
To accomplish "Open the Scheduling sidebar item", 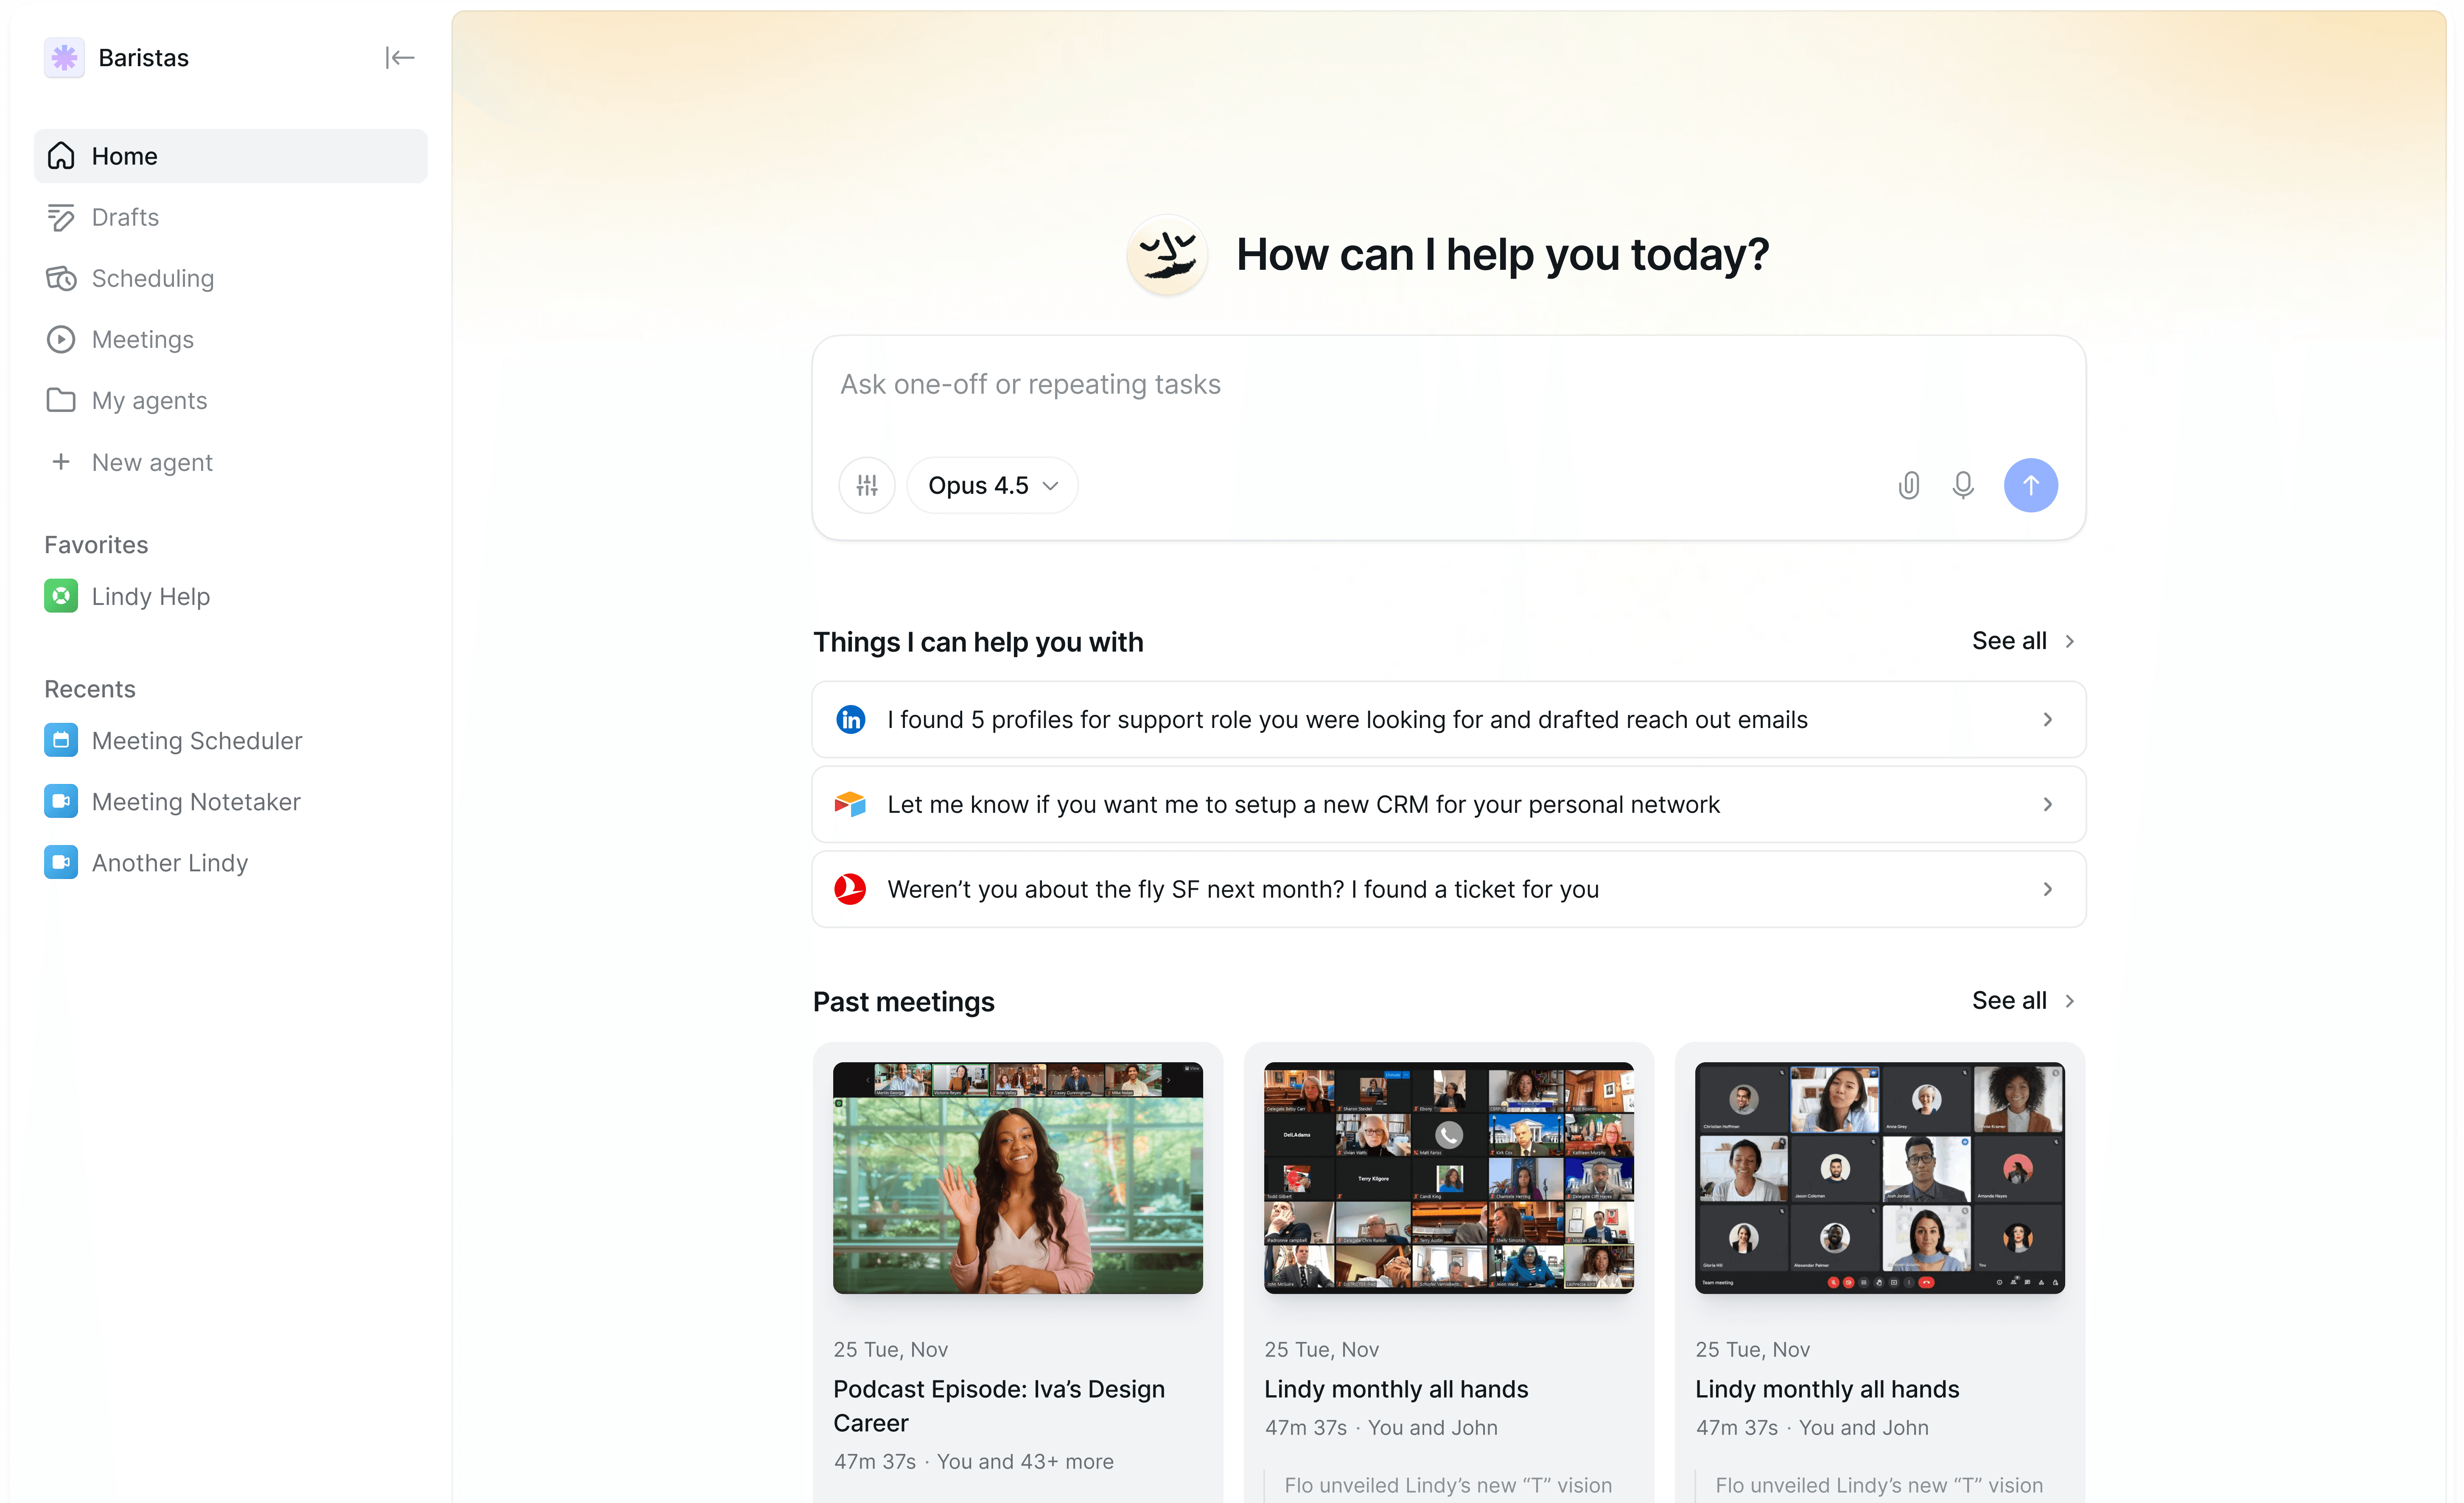I will point(152,278).
